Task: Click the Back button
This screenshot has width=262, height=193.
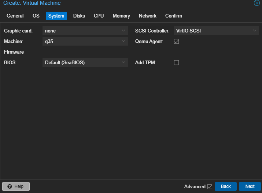Action: pos(226,186)
